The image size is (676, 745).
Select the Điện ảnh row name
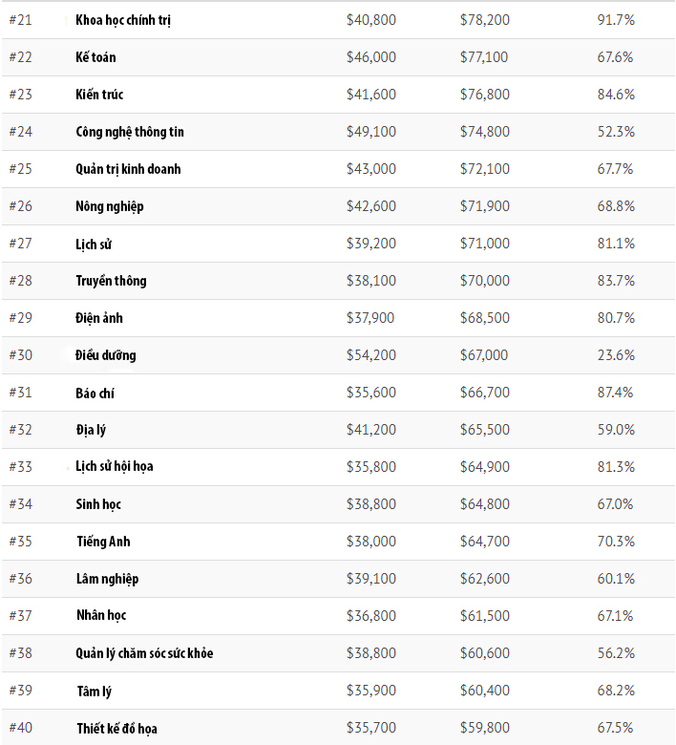coord(99,318)
